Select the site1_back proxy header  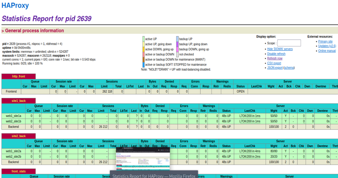point(19,101)
